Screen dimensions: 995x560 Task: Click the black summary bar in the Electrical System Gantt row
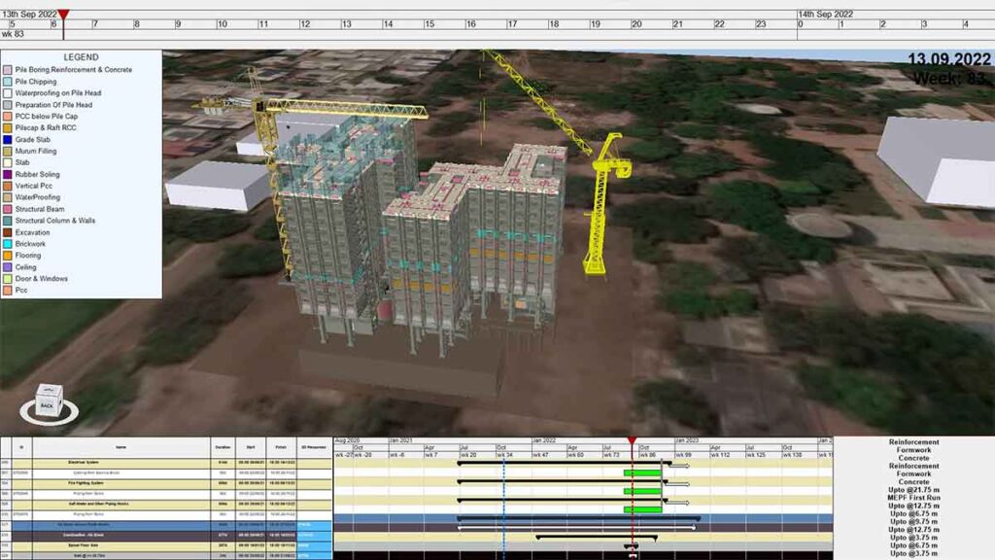pos(563,464)
